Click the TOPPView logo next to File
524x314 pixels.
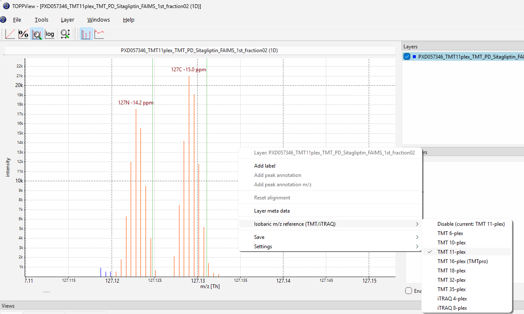tap(3, 20)
